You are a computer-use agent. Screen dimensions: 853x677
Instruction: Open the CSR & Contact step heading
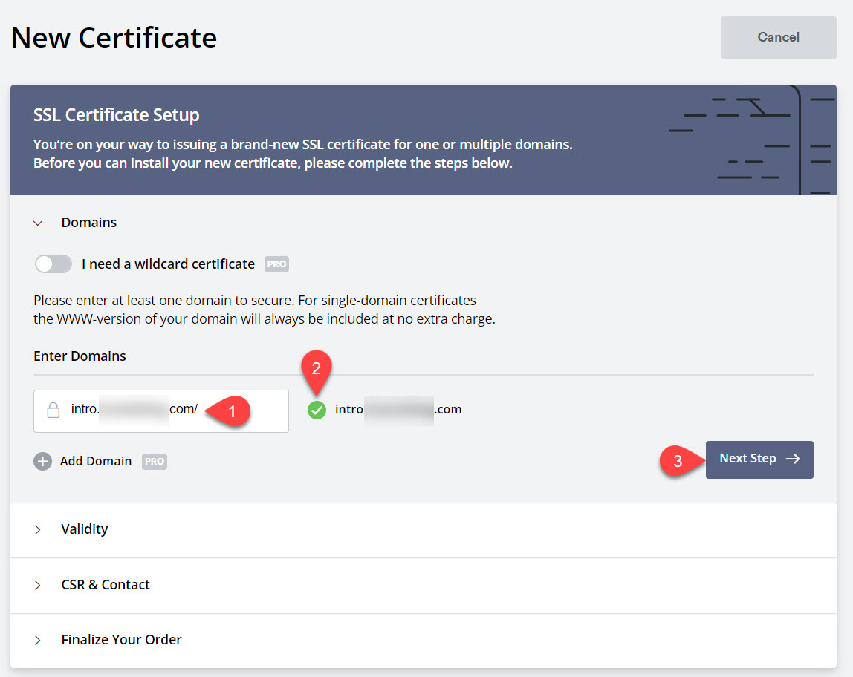coord(106,585)
